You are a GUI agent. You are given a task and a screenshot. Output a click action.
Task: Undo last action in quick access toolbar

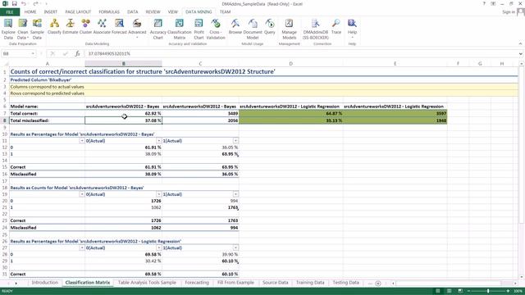point(24,3)
